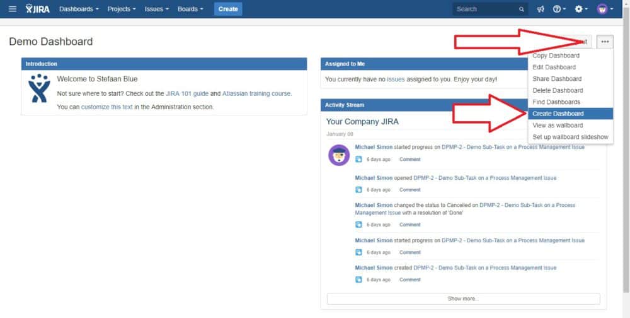Click the Demo Dashboard title
Viewport: 630px width, 318px height.
tap(50, 42)
